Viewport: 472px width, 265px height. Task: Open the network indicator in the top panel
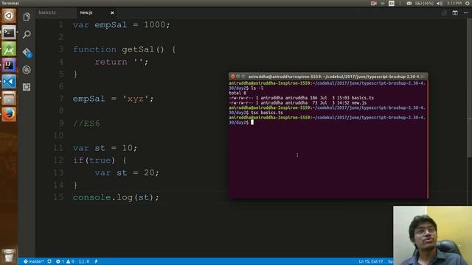(x=383, y=3)
